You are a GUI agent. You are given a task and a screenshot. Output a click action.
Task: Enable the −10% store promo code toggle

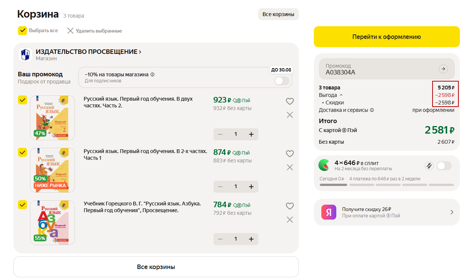tap(282, 81)
